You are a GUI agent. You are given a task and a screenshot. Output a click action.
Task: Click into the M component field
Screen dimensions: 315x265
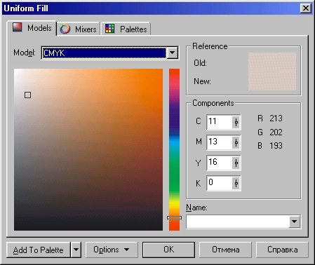(x=220, y=142)
